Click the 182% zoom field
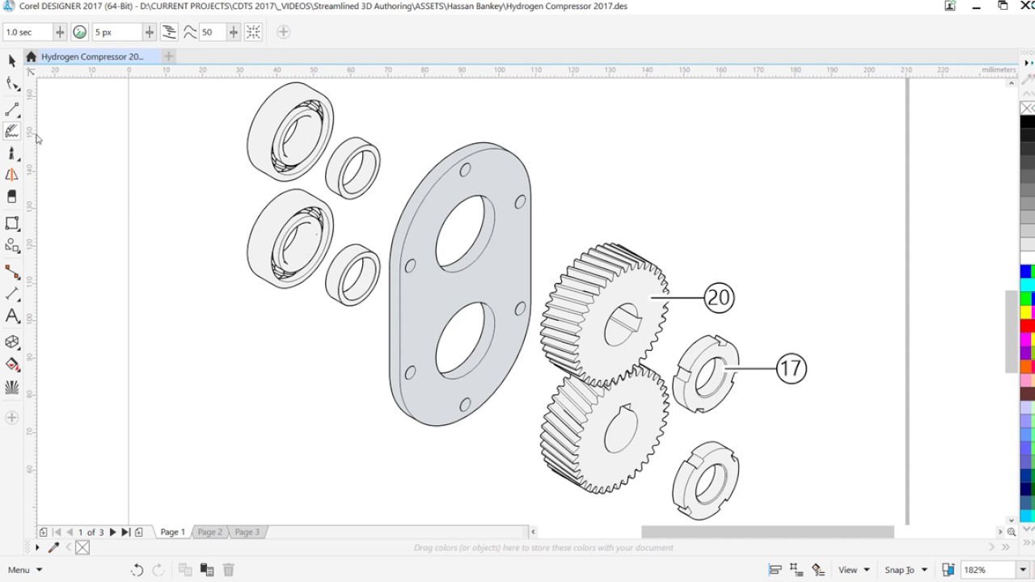The height and width of the screenshot is (582, 1035). 987,570
